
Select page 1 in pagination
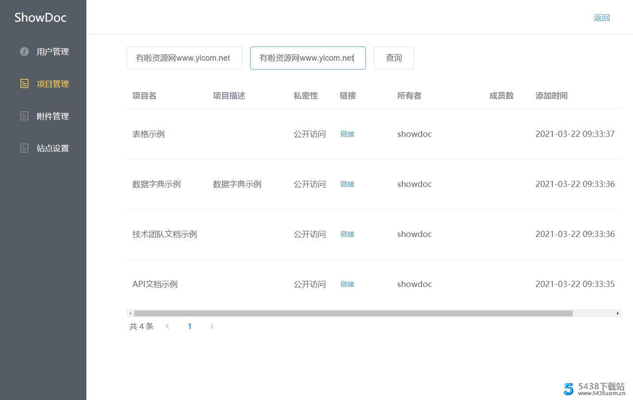point(190,326)
